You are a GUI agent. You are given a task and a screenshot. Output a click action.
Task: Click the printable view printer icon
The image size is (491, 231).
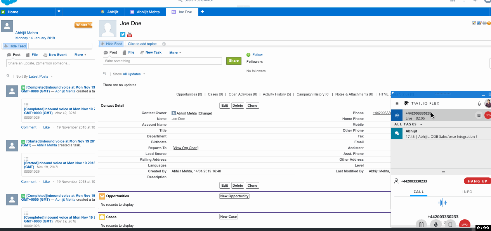[484, 23]
